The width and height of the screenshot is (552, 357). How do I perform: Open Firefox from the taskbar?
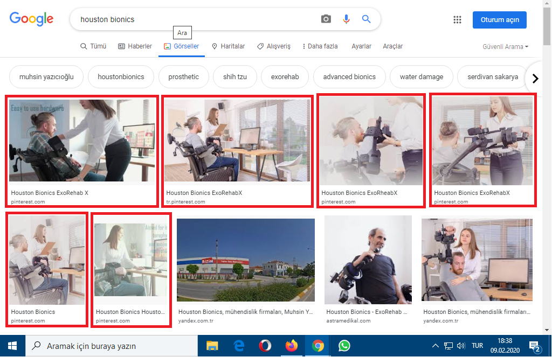click(292, 346)
